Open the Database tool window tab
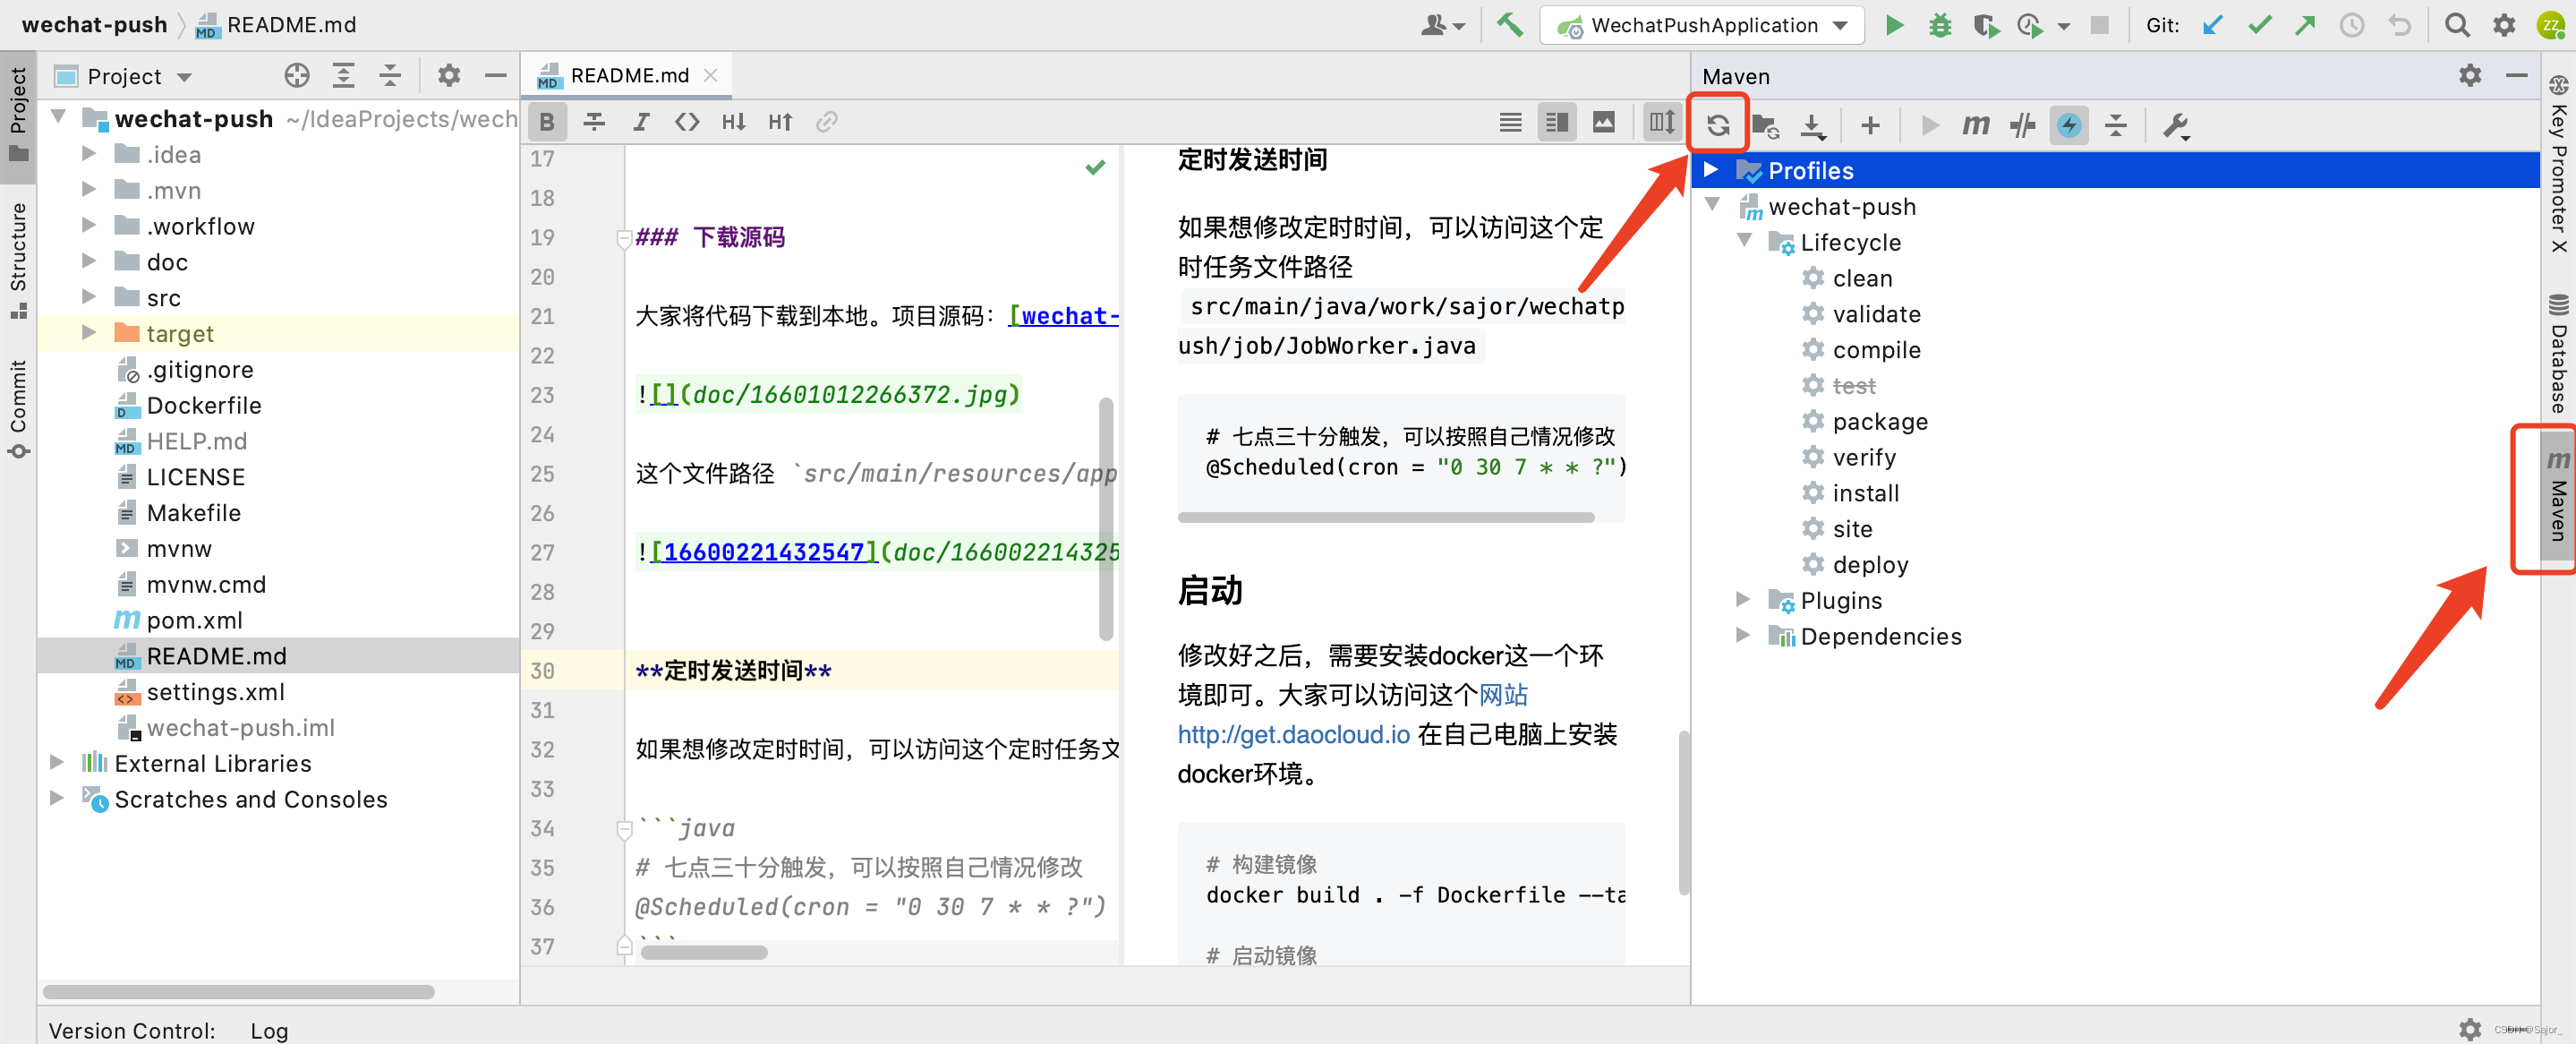 pyautogui.click(x=2558, y=355)
